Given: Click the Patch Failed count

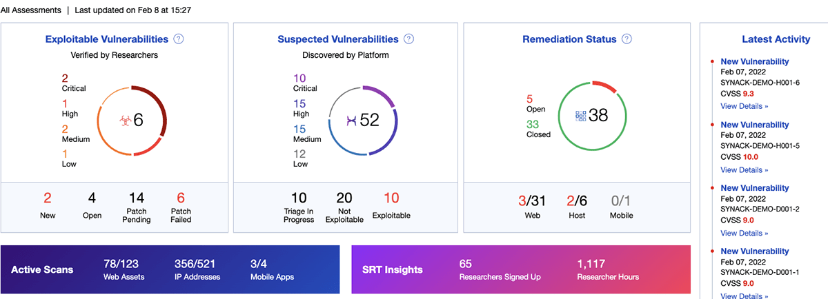Looking at the screenshot, I should pos(181,198).
